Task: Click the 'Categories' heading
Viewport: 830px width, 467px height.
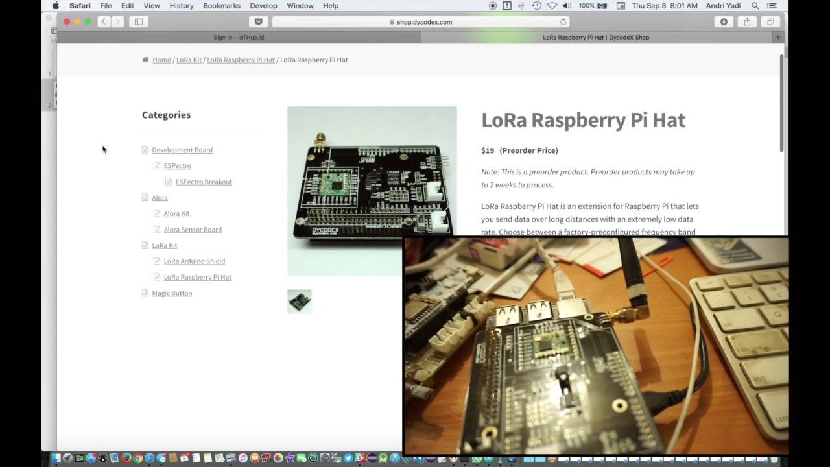Action: point(166,115)
